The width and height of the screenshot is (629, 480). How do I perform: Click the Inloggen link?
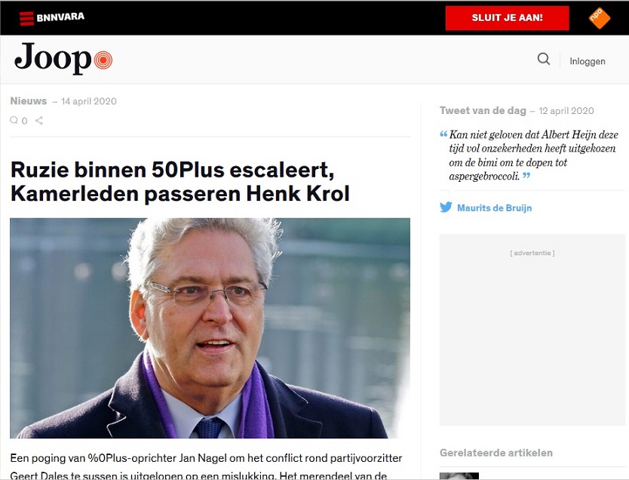588,61
